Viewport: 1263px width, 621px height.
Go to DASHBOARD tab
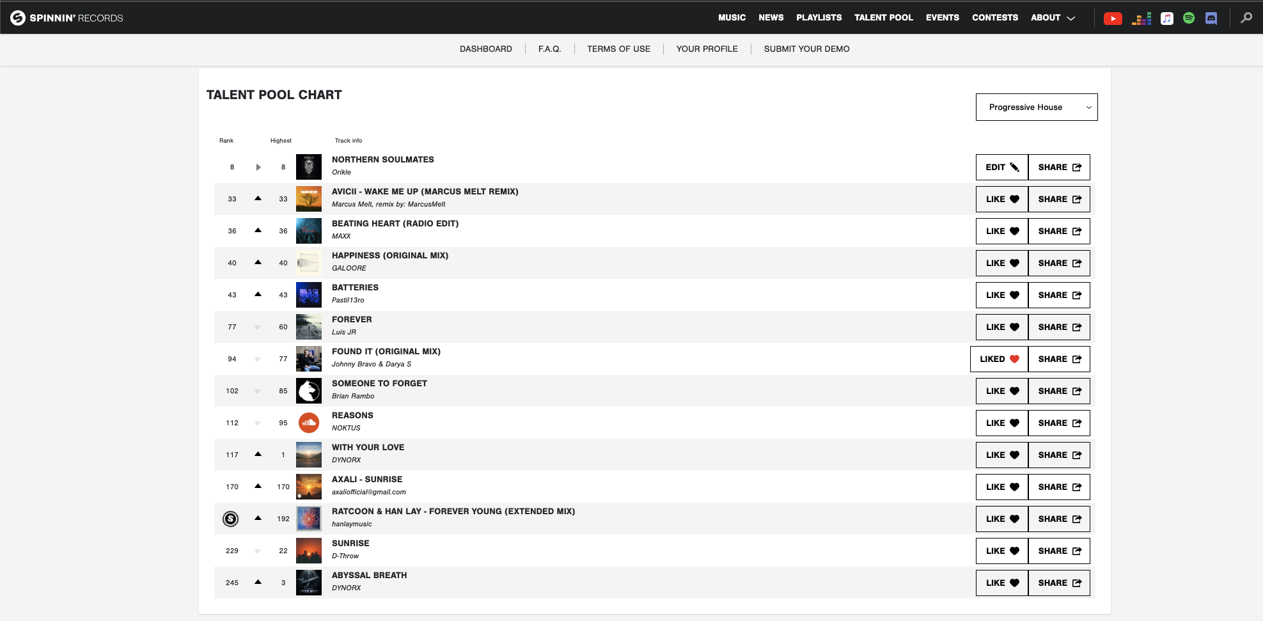coord(485,49)
